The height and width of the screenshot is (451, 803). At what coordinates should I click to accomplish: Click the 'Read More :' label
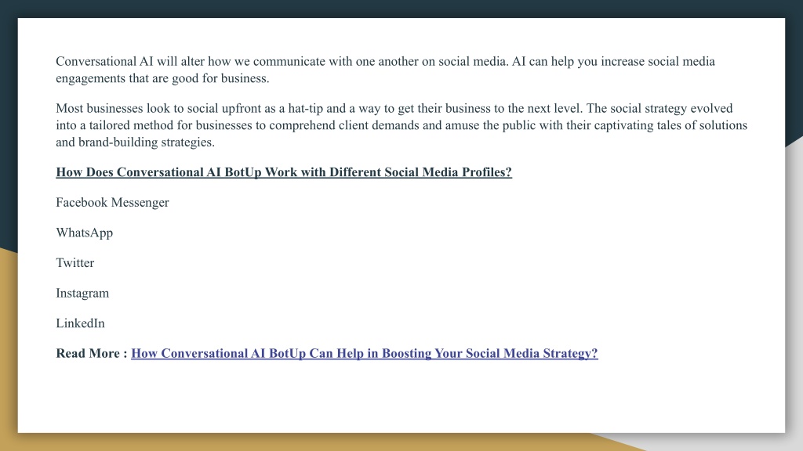[x=92, y=353]
